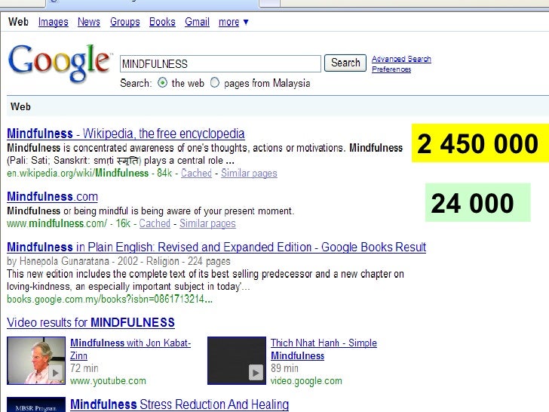
Task: Open Gmail from top navigation
Action: tap(197, 22)
